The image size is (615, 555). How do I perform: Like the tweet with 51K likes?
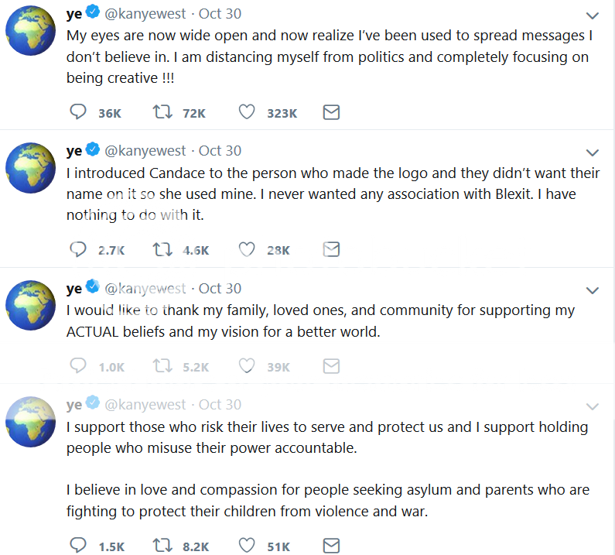tap(246, 545)
